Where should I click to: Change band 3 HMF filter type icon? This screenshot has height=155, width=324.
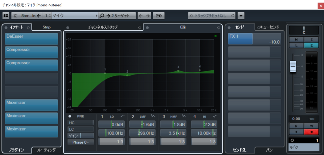point(184,116)
